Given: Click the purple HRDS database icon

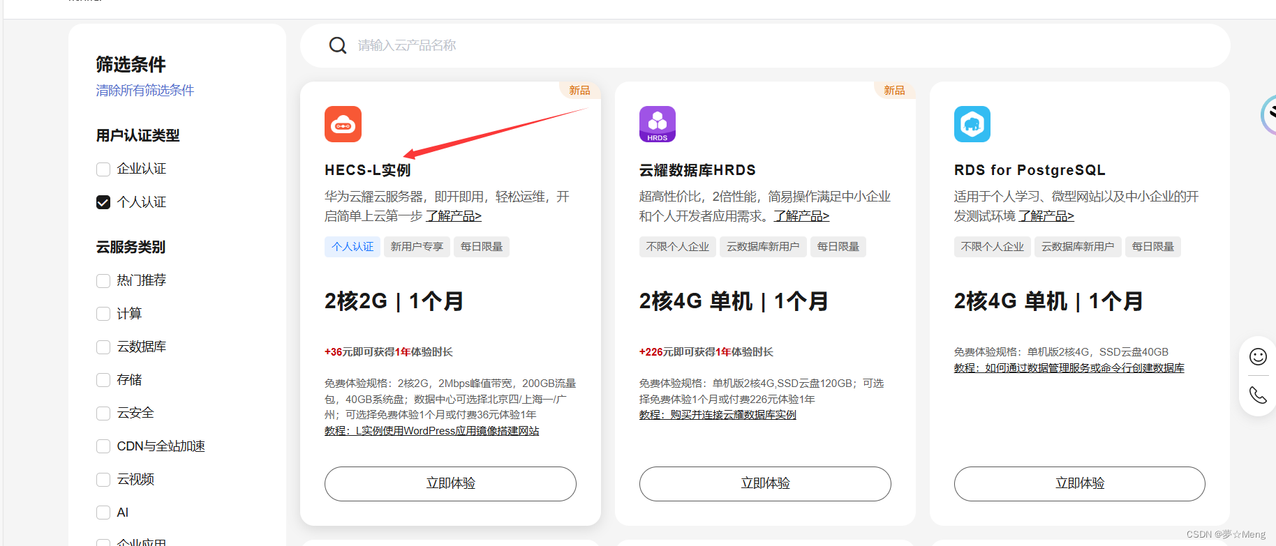Looking at the screenshot, I should click(x=658, y=124).
